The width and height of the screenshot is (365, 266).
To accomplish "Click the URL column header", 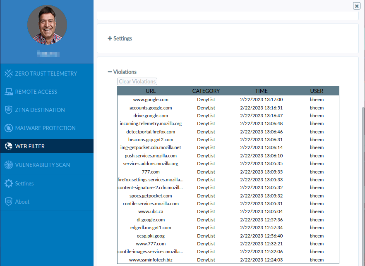I will [x=151, y=91].
